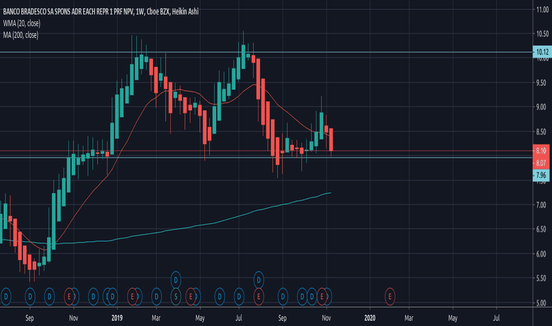The image size is (552, 326).
Task: Click the 7.00 price axis value
Action: point(541,205)
